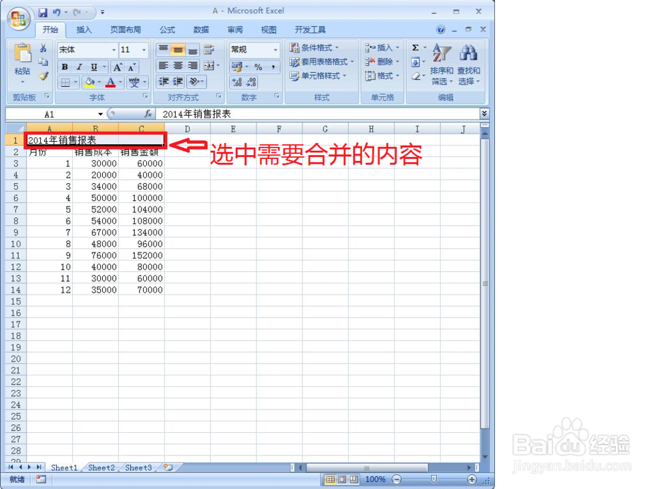Screen dimensions: 668x489
Task: Select the AutoSum sigma icon
Action: [x=415, y=48]
